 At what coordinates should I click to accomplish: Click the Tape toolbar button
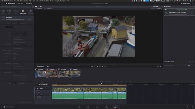pos(20,4)
